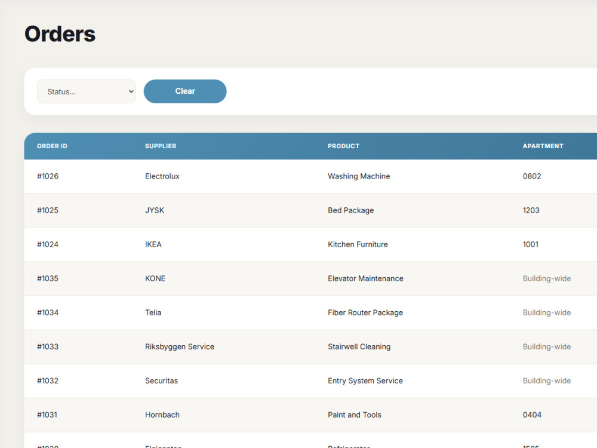Screen dimensions: 597x448
Task: Click supplier Securitas
Action: coord(161,381)
